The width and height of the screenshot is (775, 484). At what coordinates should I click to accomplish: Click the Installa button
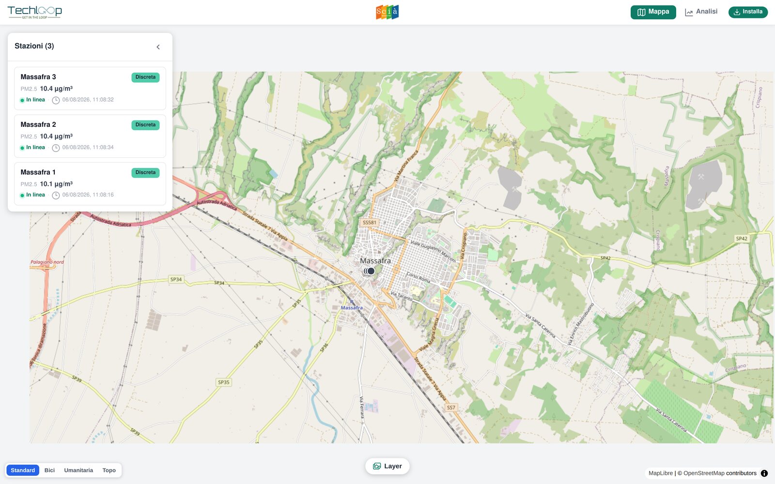coord(748,12)
